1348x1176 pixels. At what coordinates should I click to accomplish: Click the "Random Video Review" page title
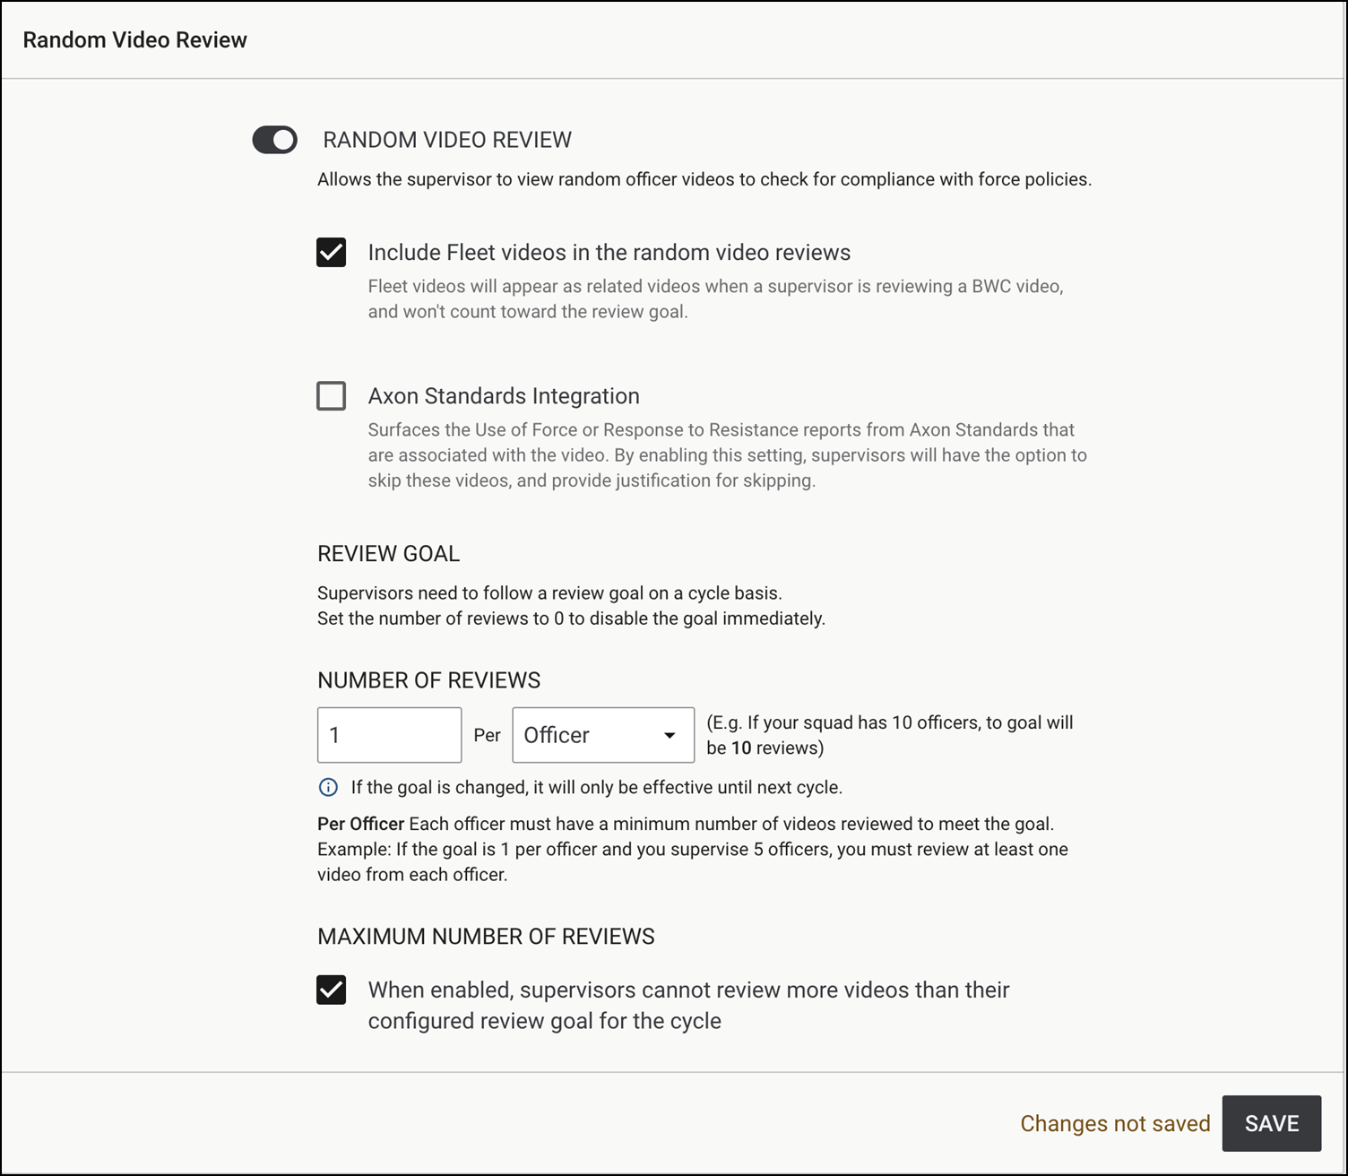point(134,40)
